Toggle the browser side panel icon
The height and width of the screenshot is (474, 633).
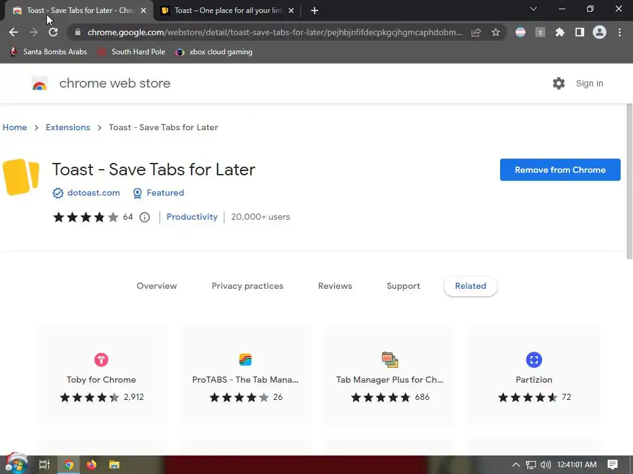tap(580, 32)
